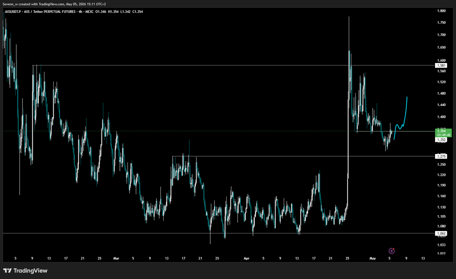
Task: Click the 02:48:48 candle countdown
Action: click(443, 135)
